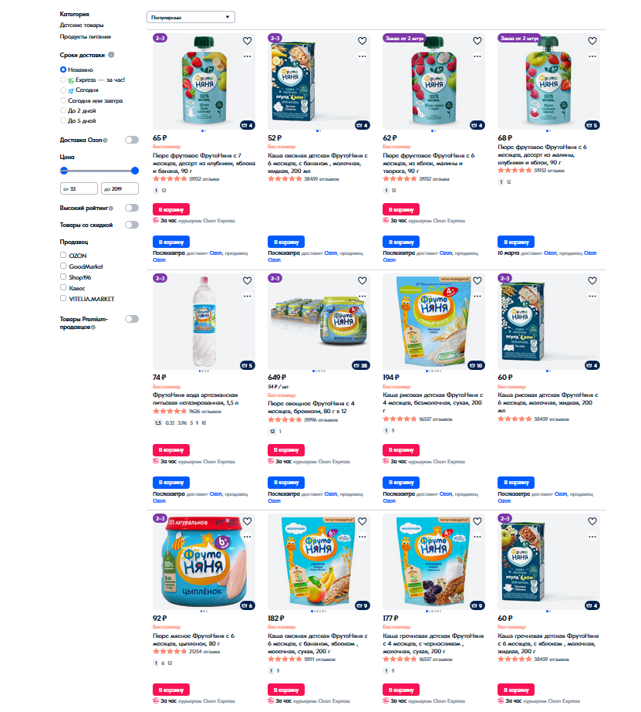Image resolution: width=641 pixels, height=712 pixels.
Task: Go to the Продукты питания category
Action: tap(85, 36)
